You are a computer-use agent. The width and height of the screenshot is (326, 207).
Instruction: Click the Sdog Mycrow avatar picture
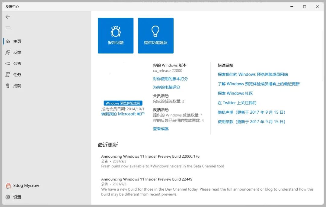(x=8, y=186)
